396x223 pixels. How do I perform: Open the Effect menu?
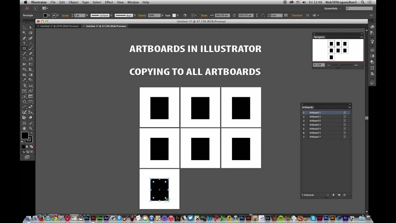click(x=109, y=2)
